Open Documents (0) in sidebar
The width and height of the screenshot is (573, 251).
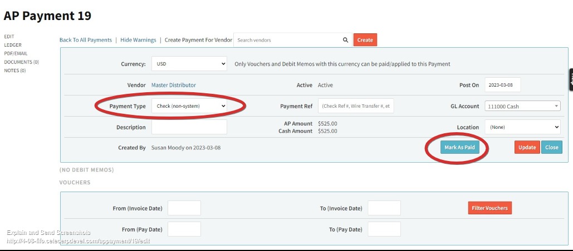tap(21, 62)
